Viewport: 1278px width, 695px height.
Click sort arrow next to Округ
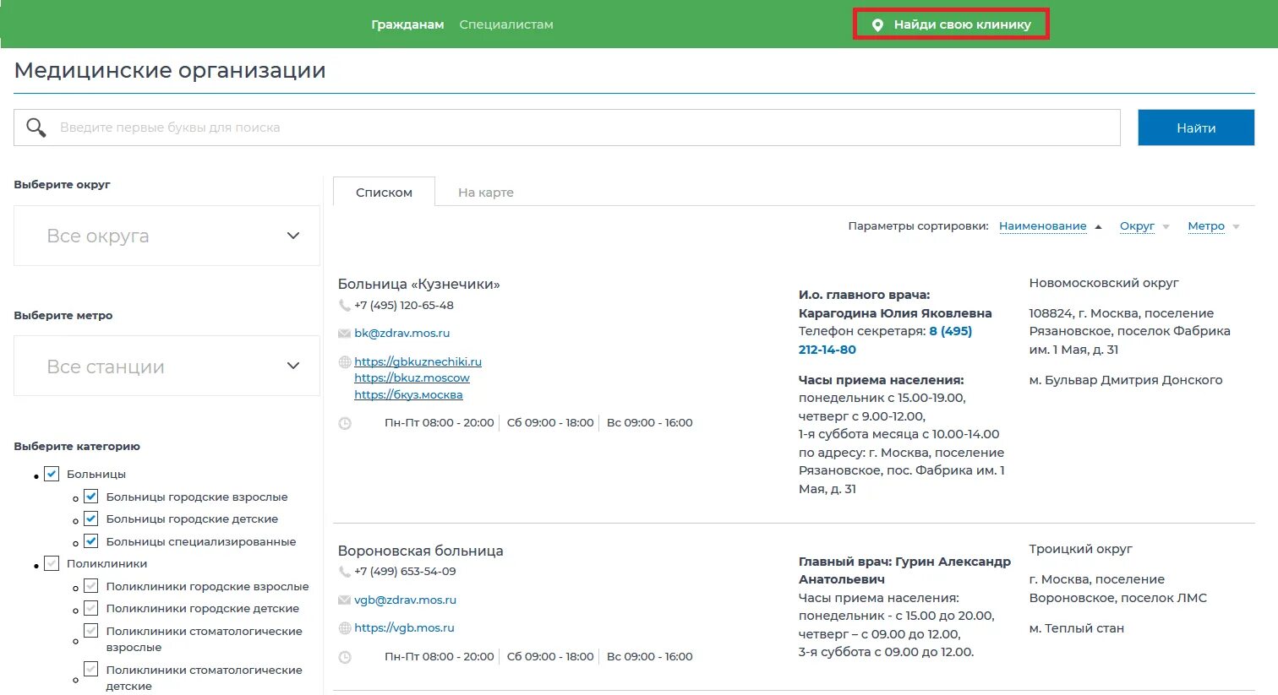1166,226
